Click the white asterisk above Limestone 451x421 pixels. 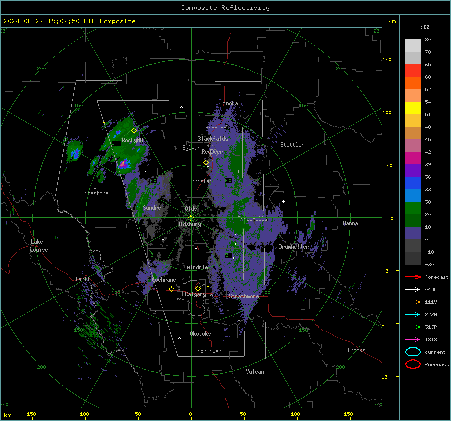click(x=95, y=189)
